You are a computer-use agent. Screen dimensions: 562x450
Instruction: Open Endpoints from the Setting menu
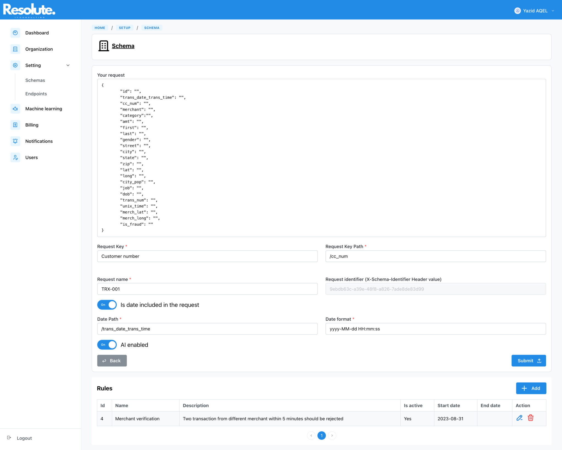[36, 94]
